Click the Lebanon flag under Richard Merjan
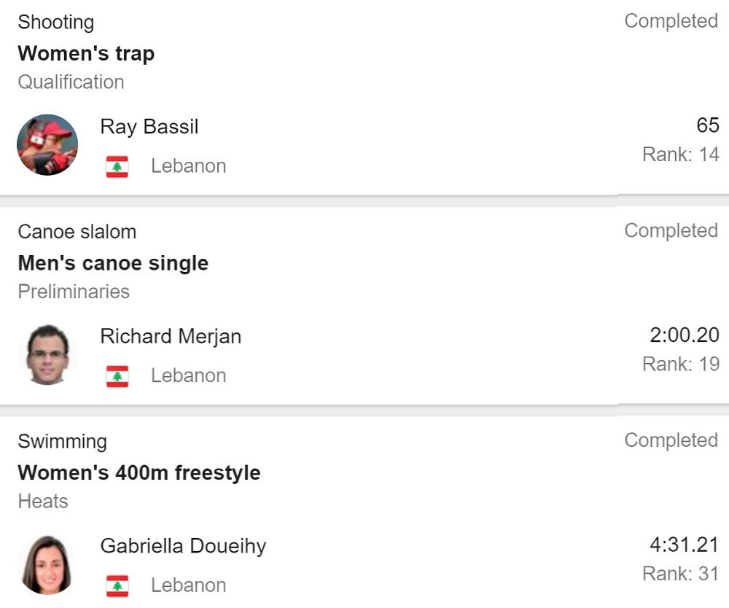This screenshot has height=608, width=729. (x=117, y=376)
